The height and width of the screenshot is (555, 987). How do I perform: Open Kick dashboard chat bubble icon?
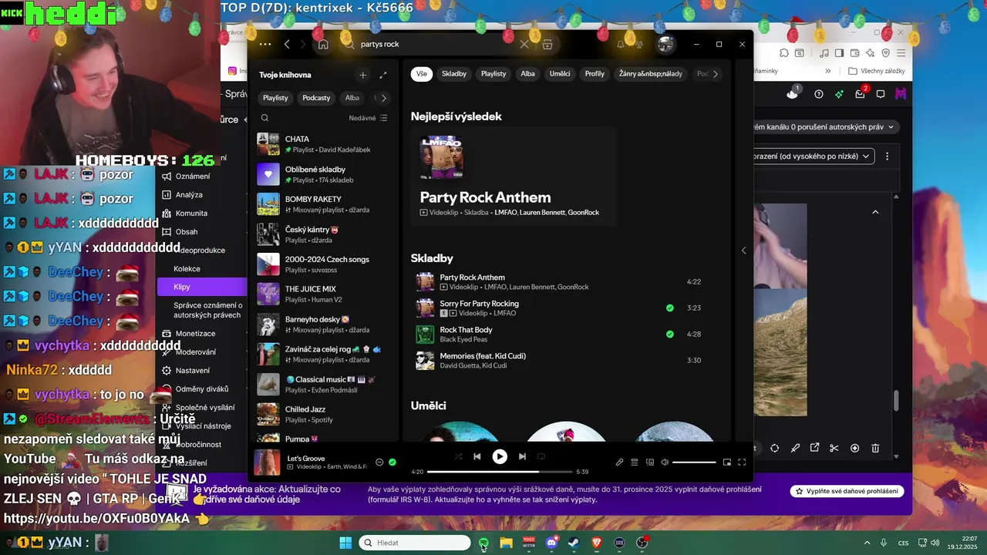point(880,94)
